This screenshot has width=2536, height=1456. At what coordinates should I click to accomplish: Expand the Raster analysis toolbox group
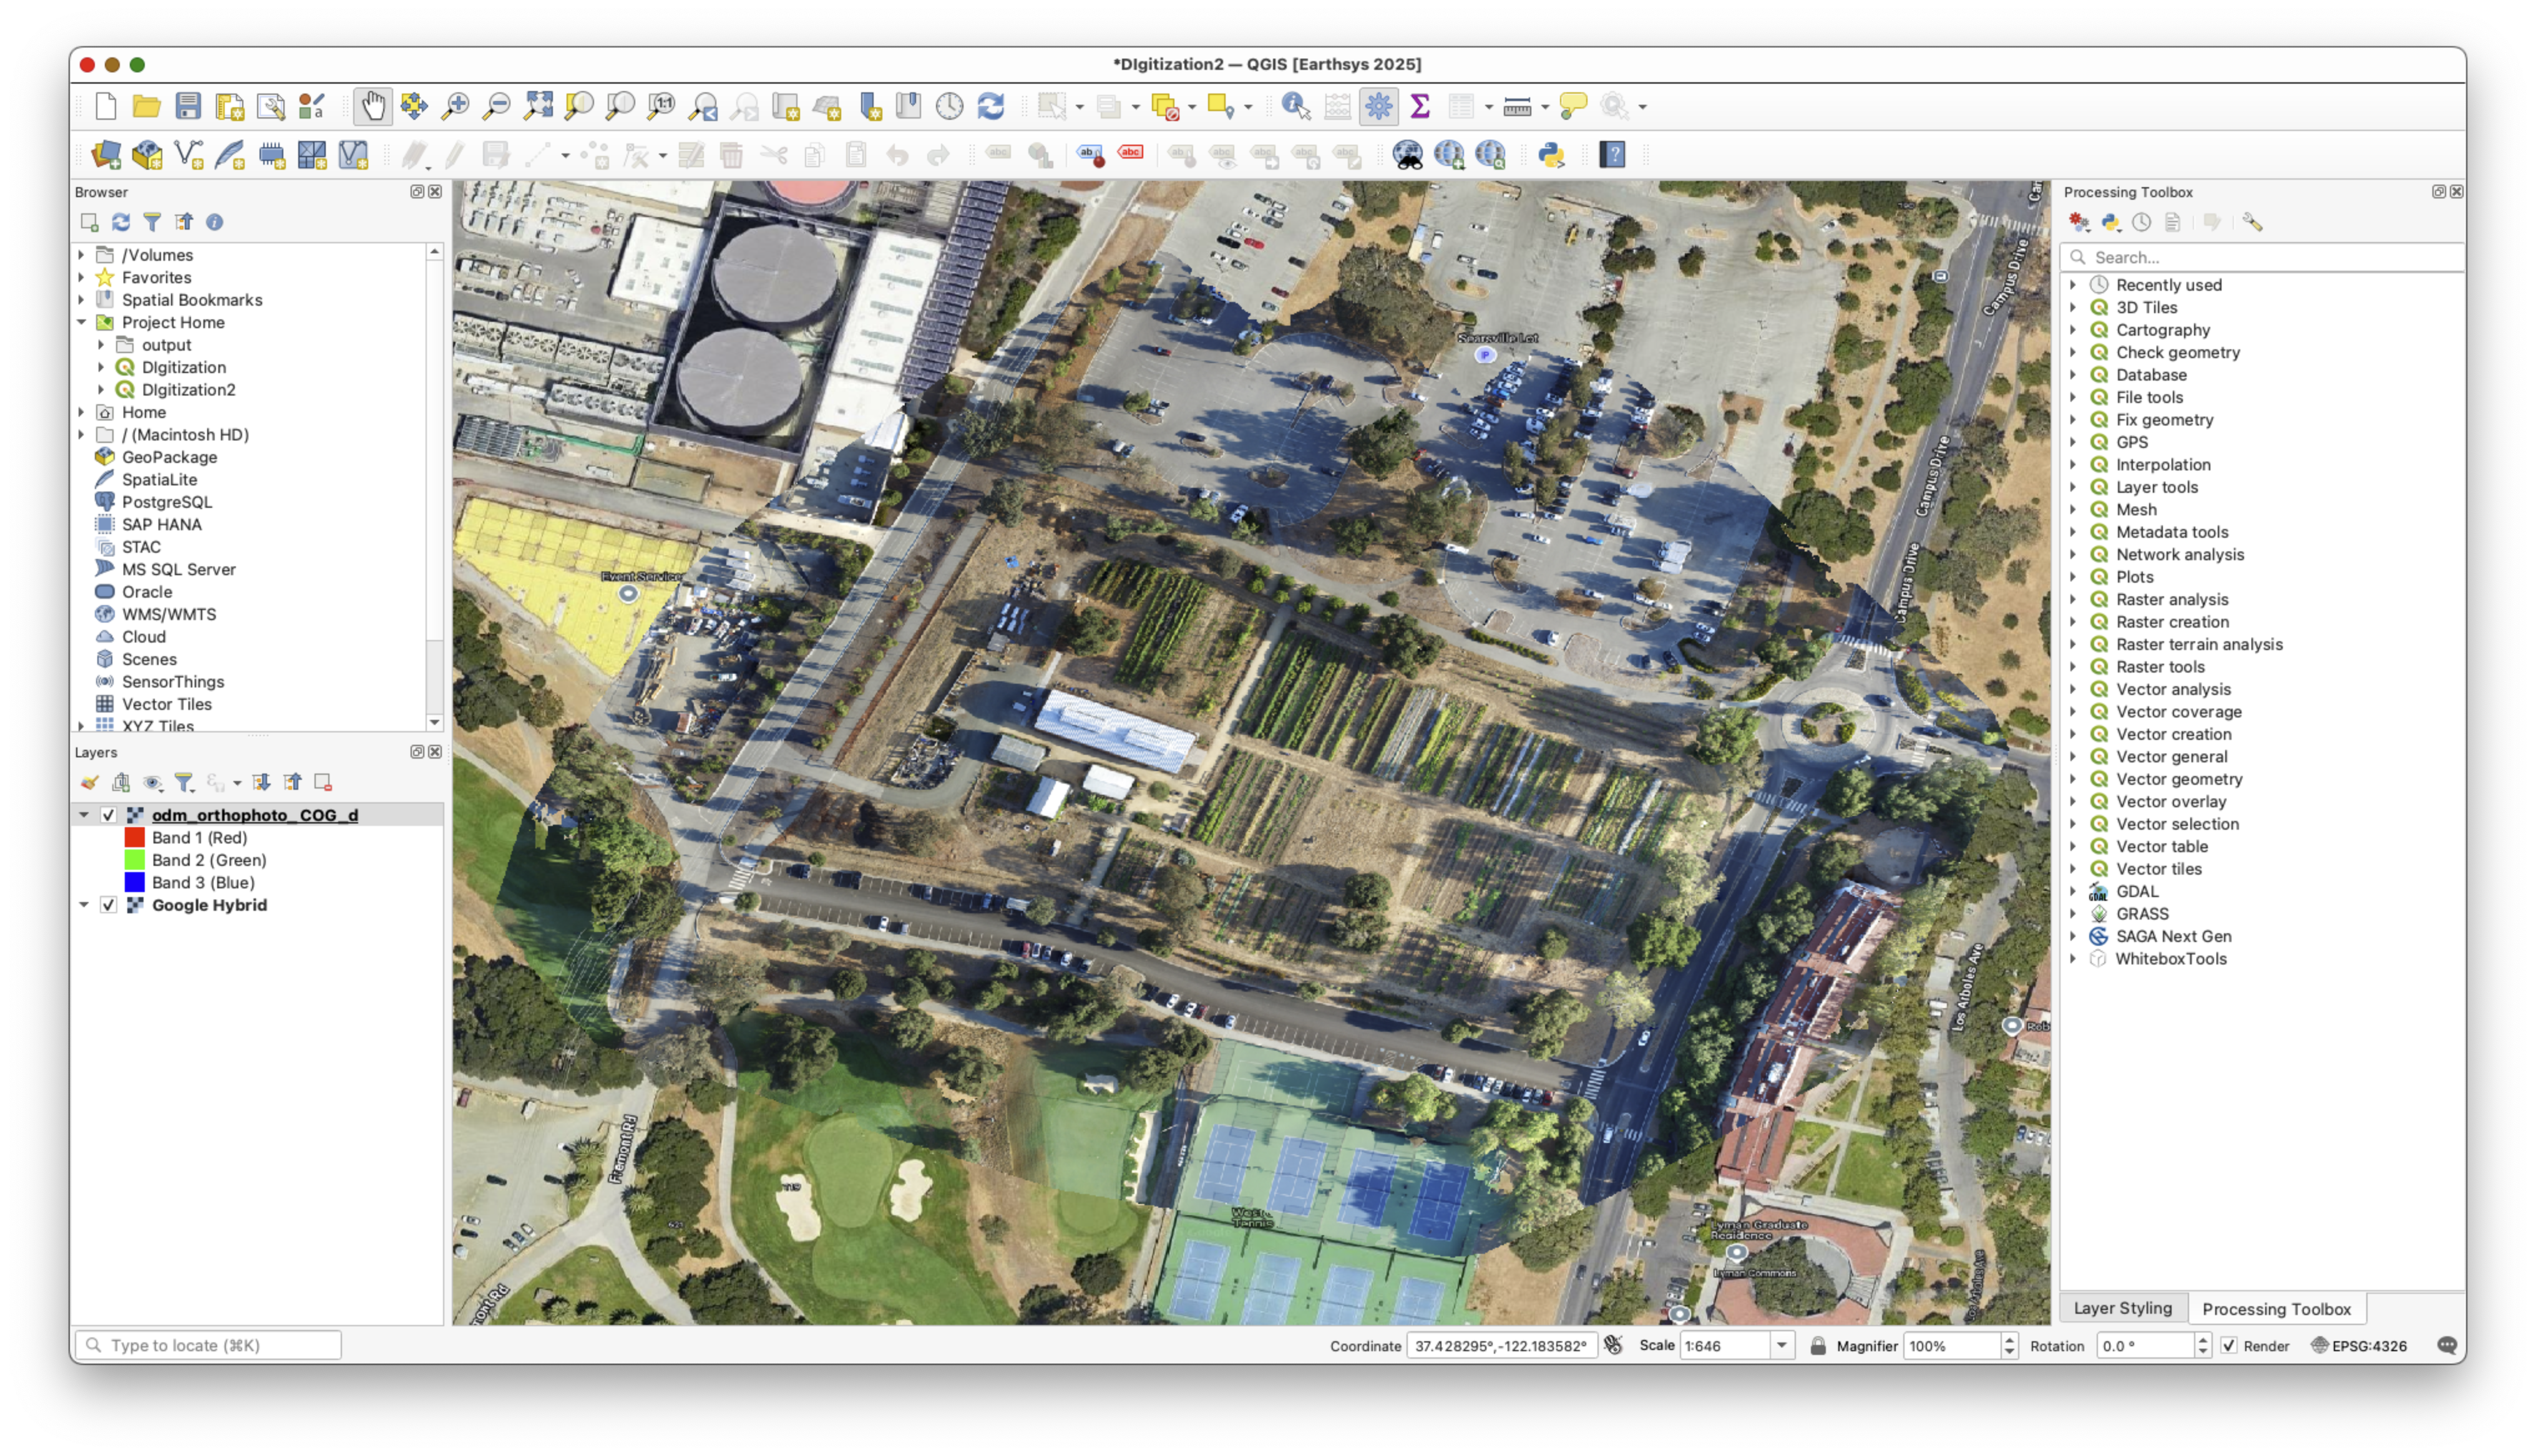[x=2073, y=599]
